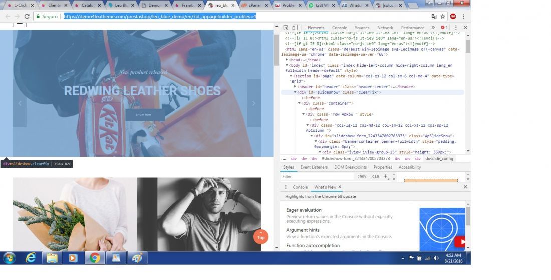
Task: Select #slideshow-form_7243347002703373 in breadcrumb
Action: click(x=355, y=158)
